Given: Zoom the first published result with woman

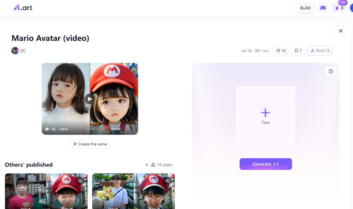Looking at the screenshot, I should [x=80, y=181].
